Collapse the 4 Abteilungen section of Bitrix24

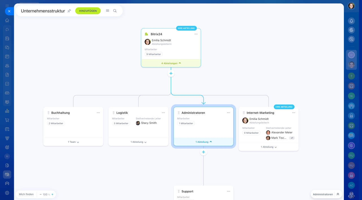click(171, 63)
